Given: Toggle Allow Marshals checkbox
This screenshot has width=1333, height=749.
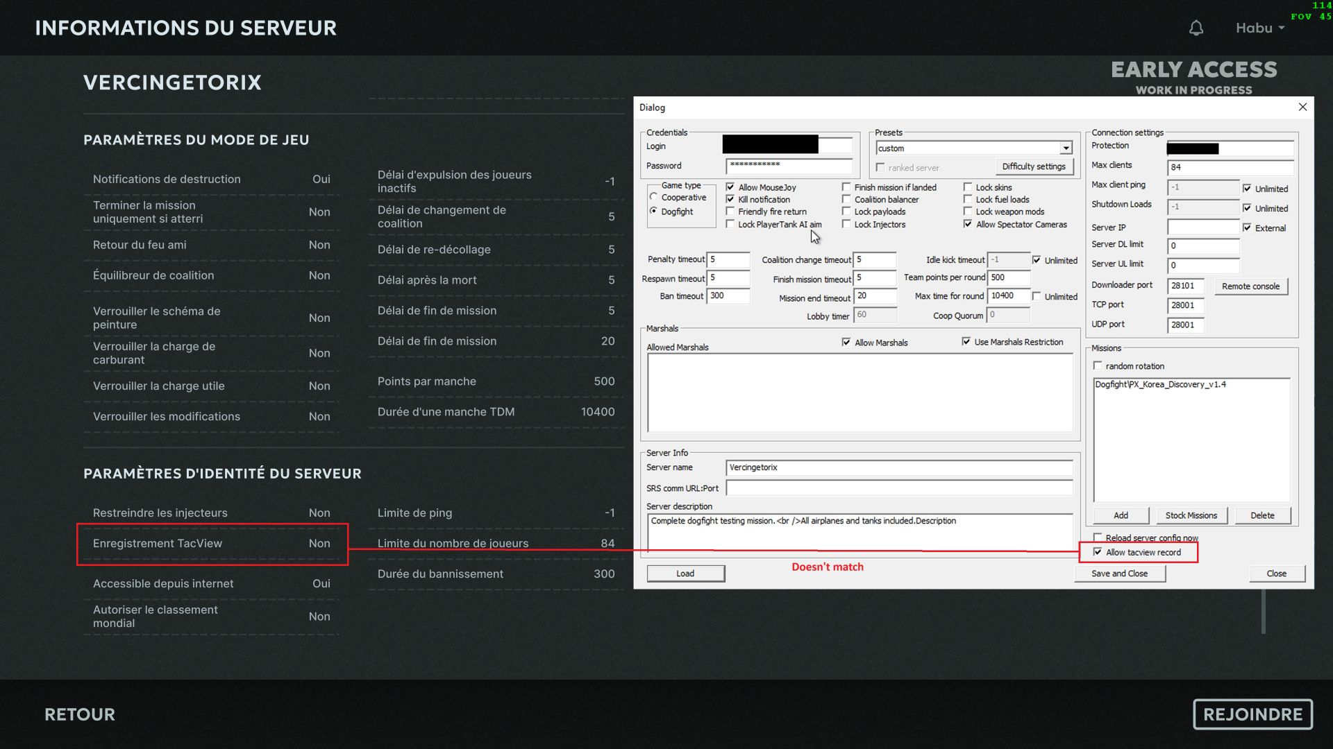Looking at the screenshot, I should [x=846, y=342].
